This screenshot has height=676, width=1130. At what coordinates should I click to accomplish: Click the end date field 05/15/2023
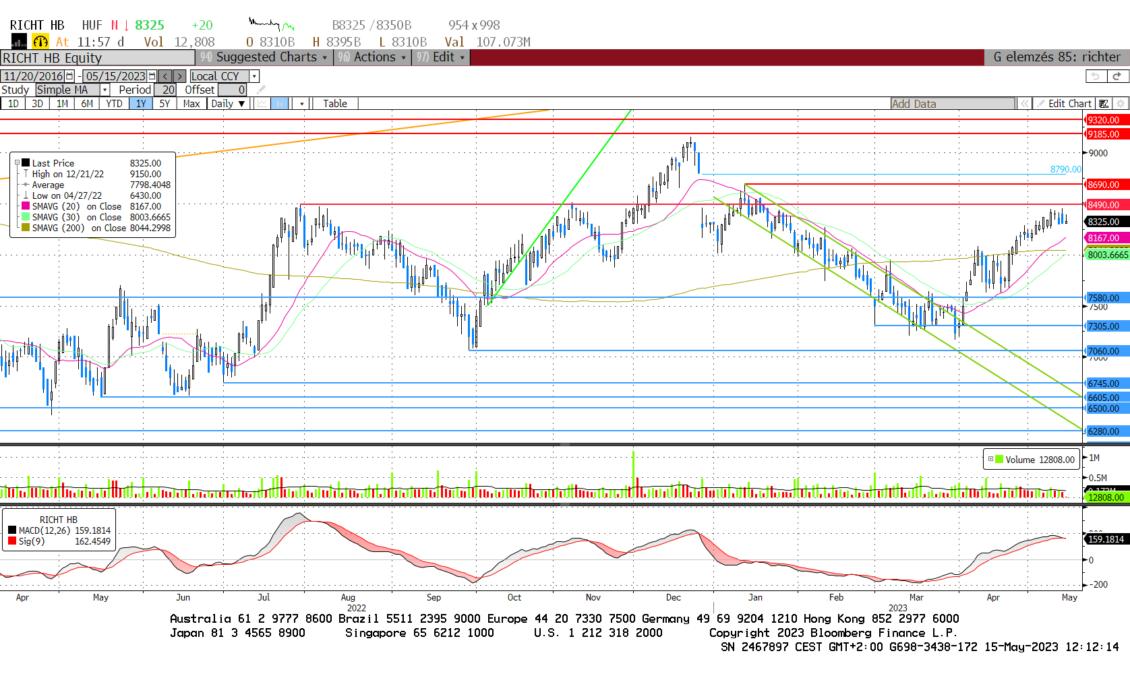point(116,76)
